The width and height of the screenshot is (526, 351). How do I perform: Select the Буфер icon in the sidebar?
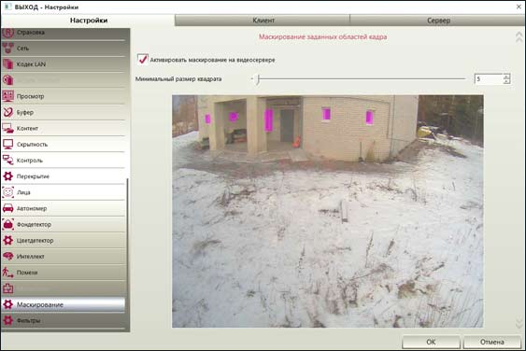tap(8, 112)
